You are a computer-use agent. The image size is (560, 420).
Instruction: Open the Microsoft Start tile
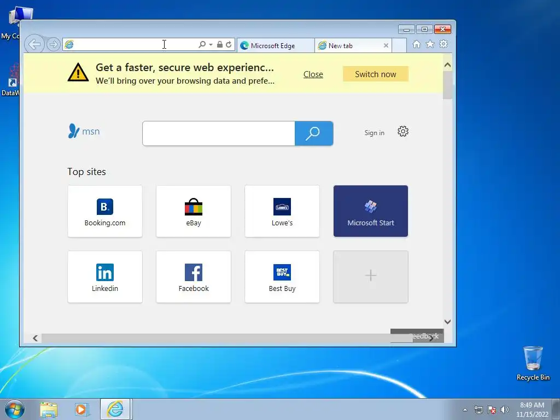click(x=371, y=211)
